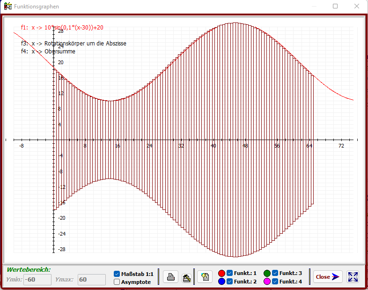Click the printer setup icon button
The height and width of the screenshot is (290, 368).
[x=186, y=277]
